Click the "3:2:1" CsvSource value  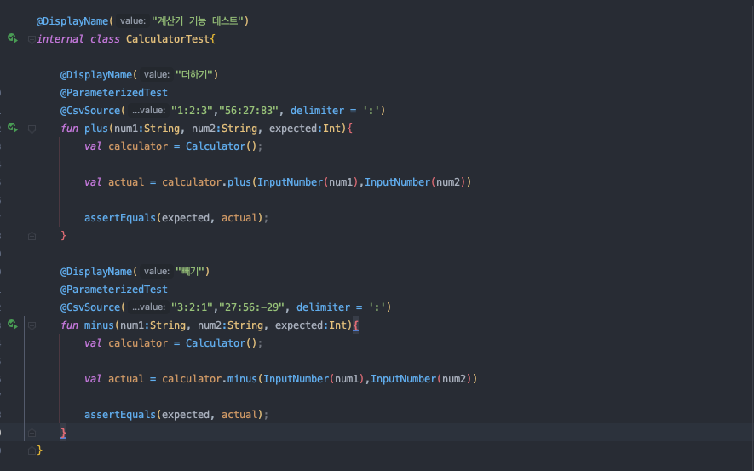[x=192, y=307]
